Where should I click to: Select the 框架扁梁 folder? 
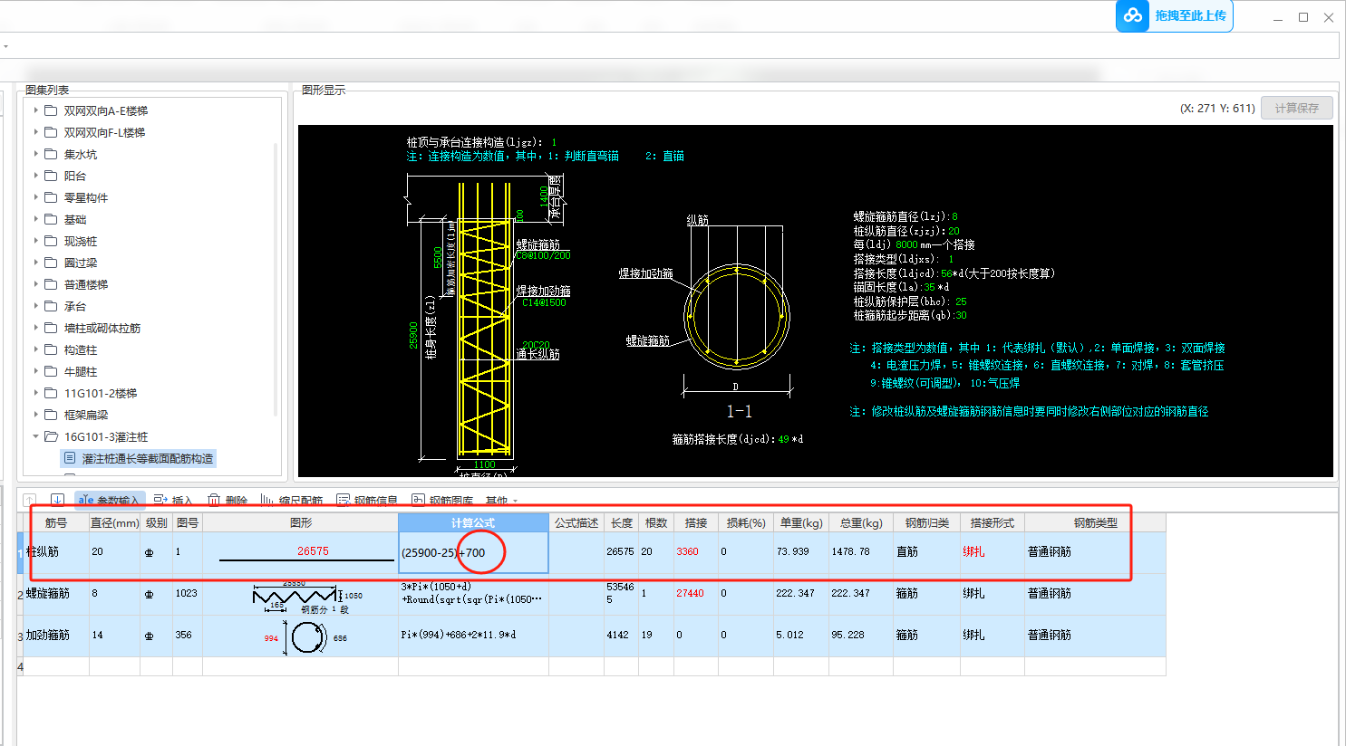(x=85, y=415)
